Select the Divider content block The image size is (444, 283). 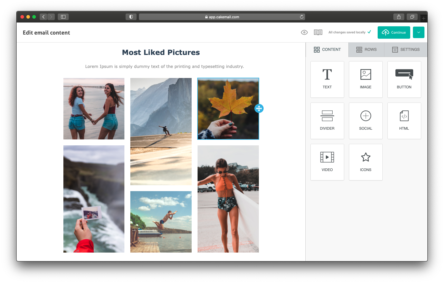click(327, 121)
